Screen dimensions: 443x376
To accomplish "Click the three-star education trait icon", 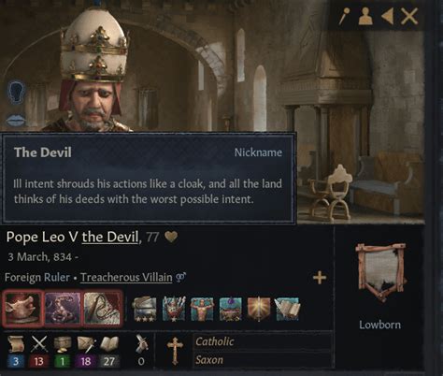I will click(x=145, y=309).
